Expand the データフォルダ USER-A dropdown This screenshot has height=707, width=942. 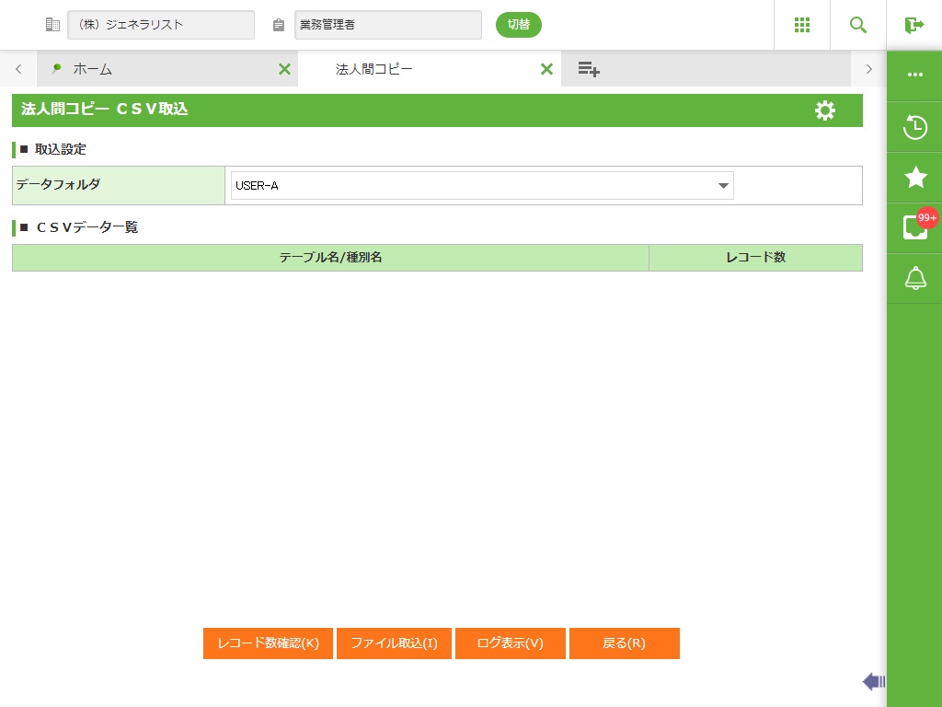pos(723,186)
